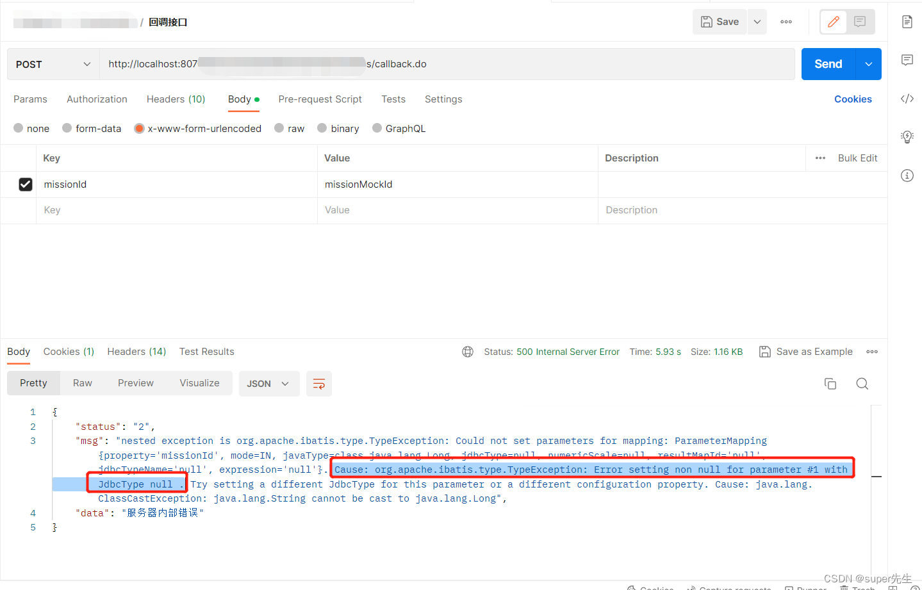The width and height of the screenshot is (922, 590).
Task: Switch to the Test Results tab
Action: [x=206, y=352]
